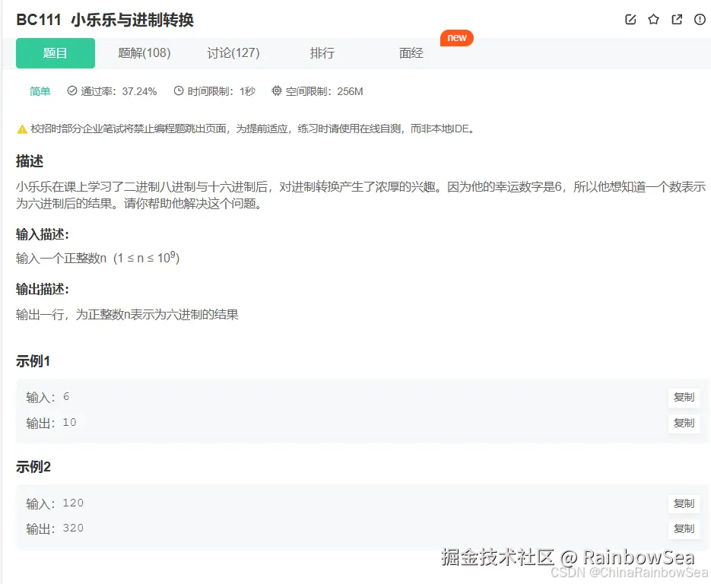Star this problem as a favorite
Viewport: 711px width, 584px height.
(653, 20)
